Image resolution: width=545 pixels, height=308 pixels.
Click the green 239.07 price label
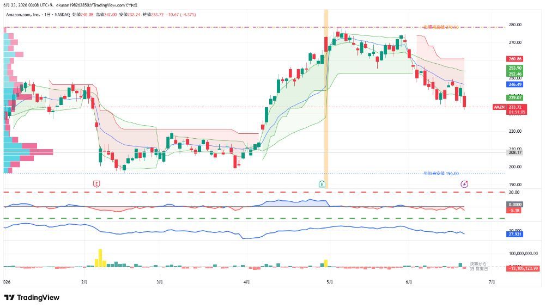[x=515, y=97]
